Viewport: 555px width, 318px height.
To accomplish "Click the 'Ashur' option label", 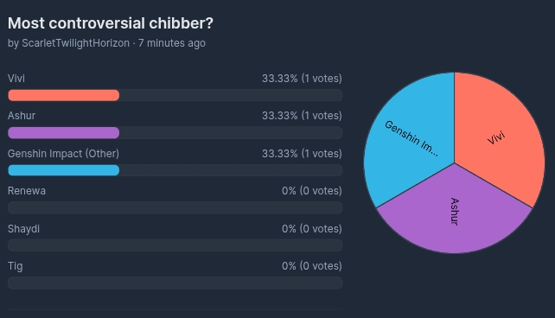I will [x=22, y=116].
